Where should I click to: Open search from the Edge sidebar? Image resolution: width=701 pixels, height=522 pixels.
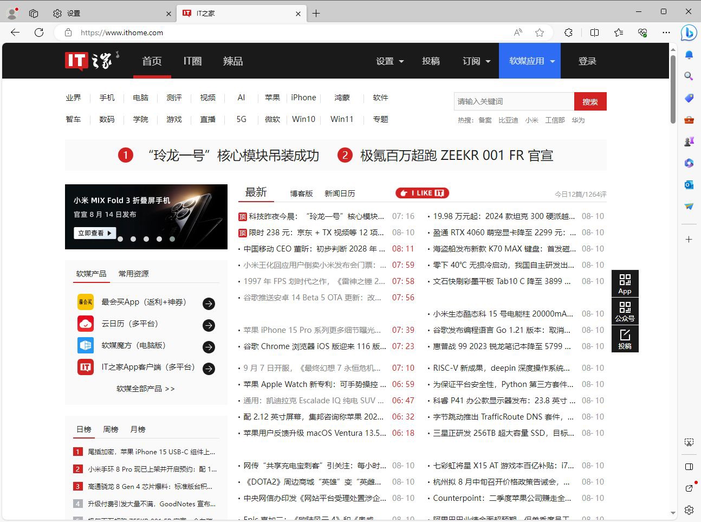coord(689,76)
